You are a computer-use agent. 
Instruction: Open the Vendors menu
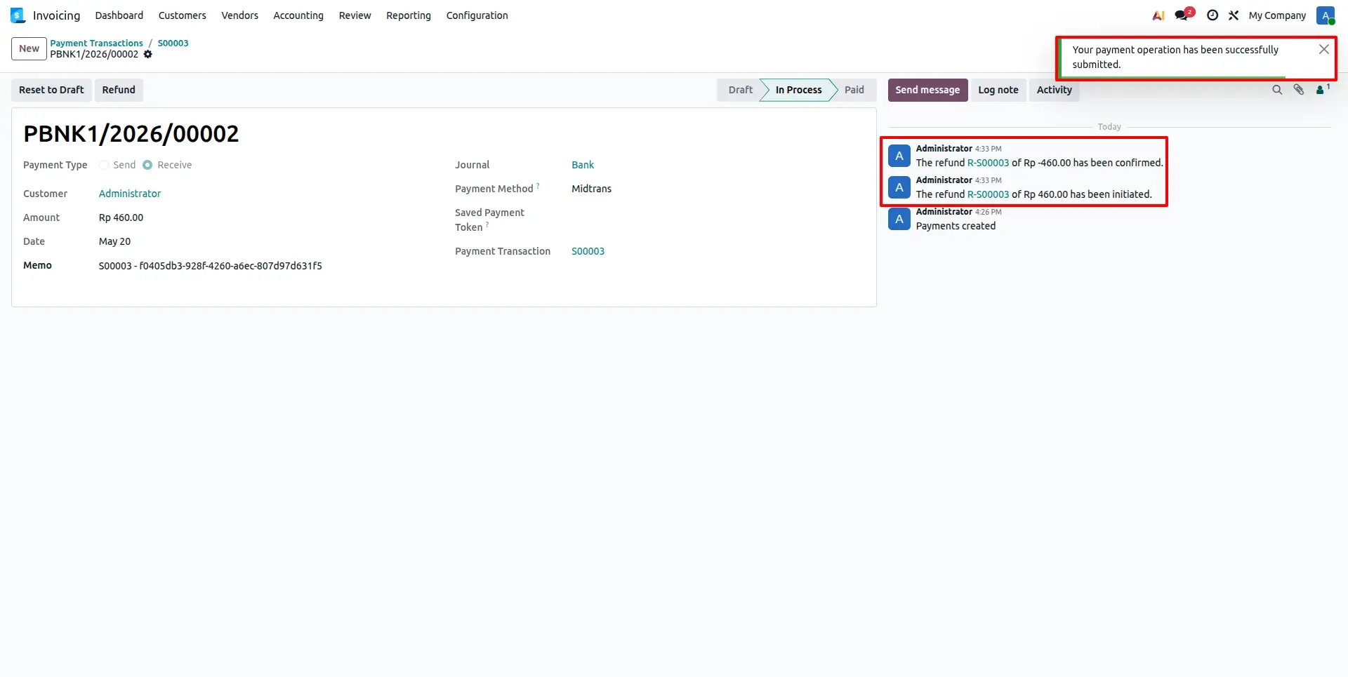[x=240, y=15]
